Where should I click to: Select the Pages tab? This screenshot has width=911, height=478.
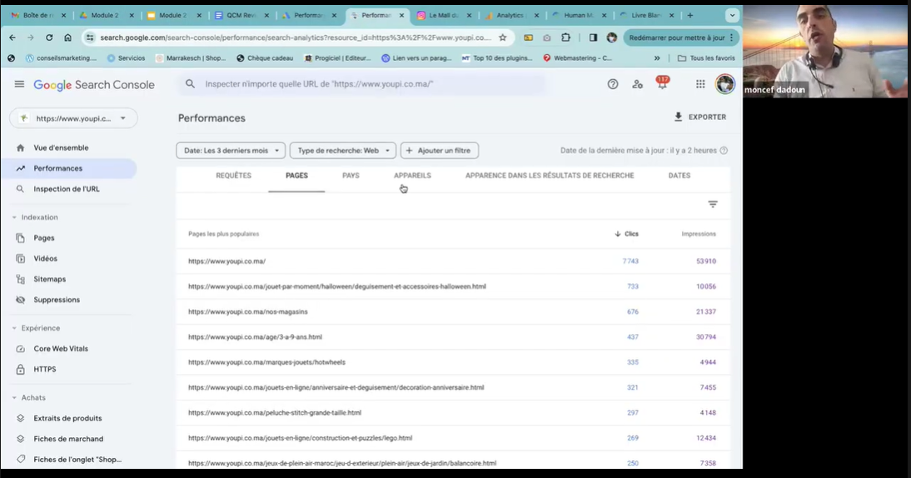pyautogui.click(x=296, y=176)
